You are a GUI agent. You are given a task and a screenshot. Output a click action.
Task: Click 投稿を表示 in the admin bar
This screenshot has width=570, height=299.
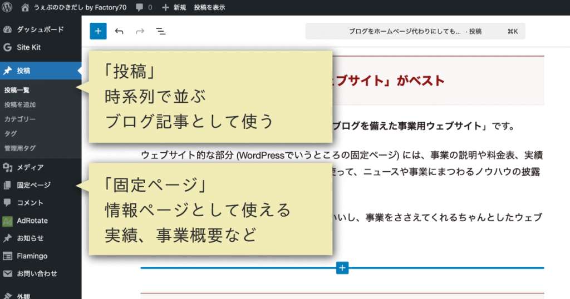[209, 8]
